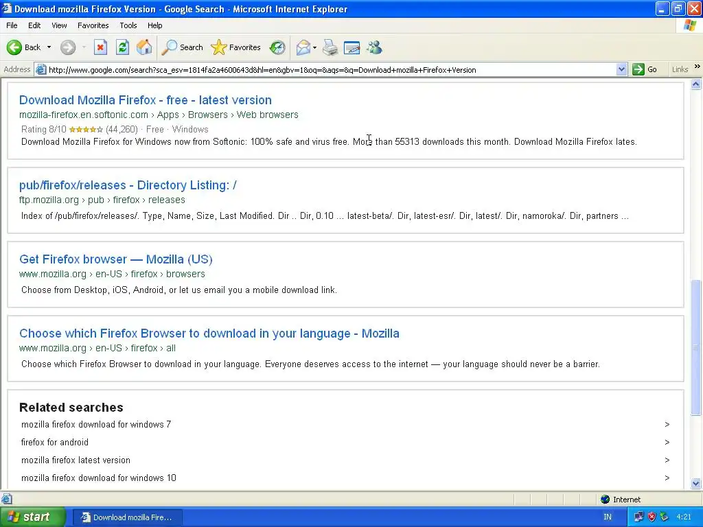Expand the Links toolbar chevron
This screenshot has width=703, height=527.
point(698,67)
